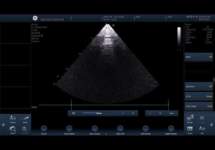This screenshot has width=215, height=150.
Task: Open the Spooler icon
Action: 190,119
